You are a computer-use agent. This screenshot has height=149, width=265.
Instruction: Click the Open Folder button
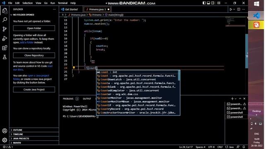34,28
